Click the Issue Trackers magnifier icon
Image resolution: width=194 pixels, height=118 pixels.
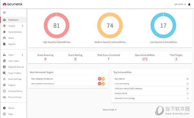click(4, 73)
